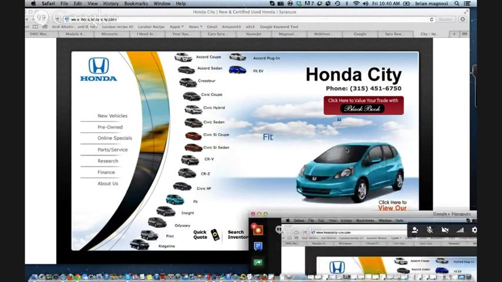The width and height of the screenshot is (502, 282).
Task: Click the volume icon in menu bar
Action: point(365,4)
